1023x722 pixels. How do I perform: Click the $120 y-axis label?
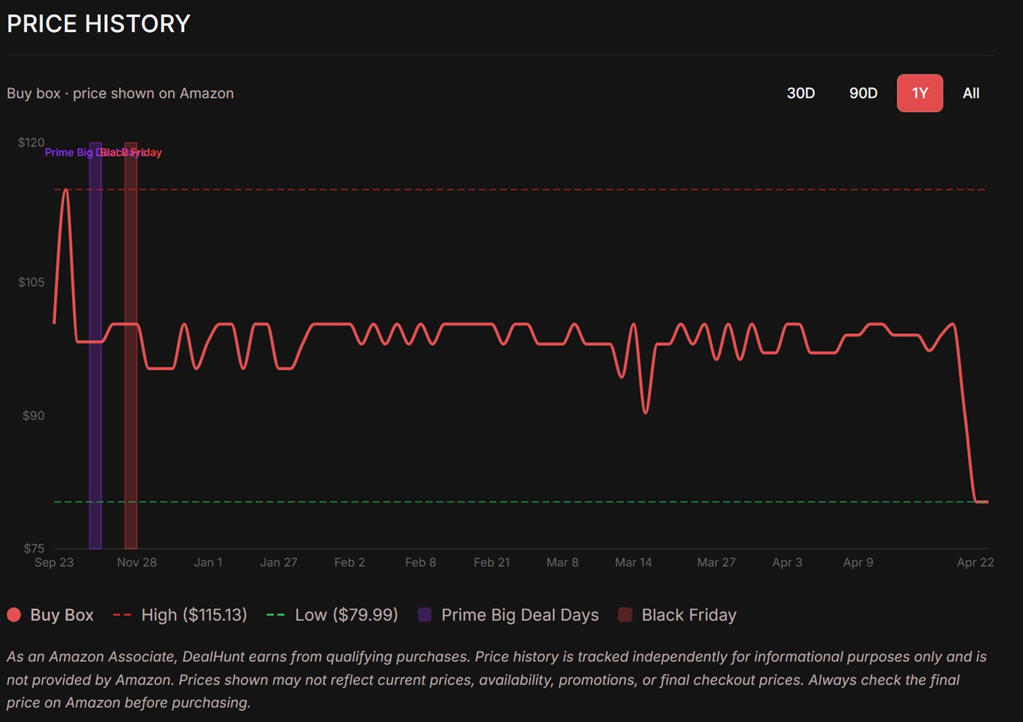coord(31,142)
